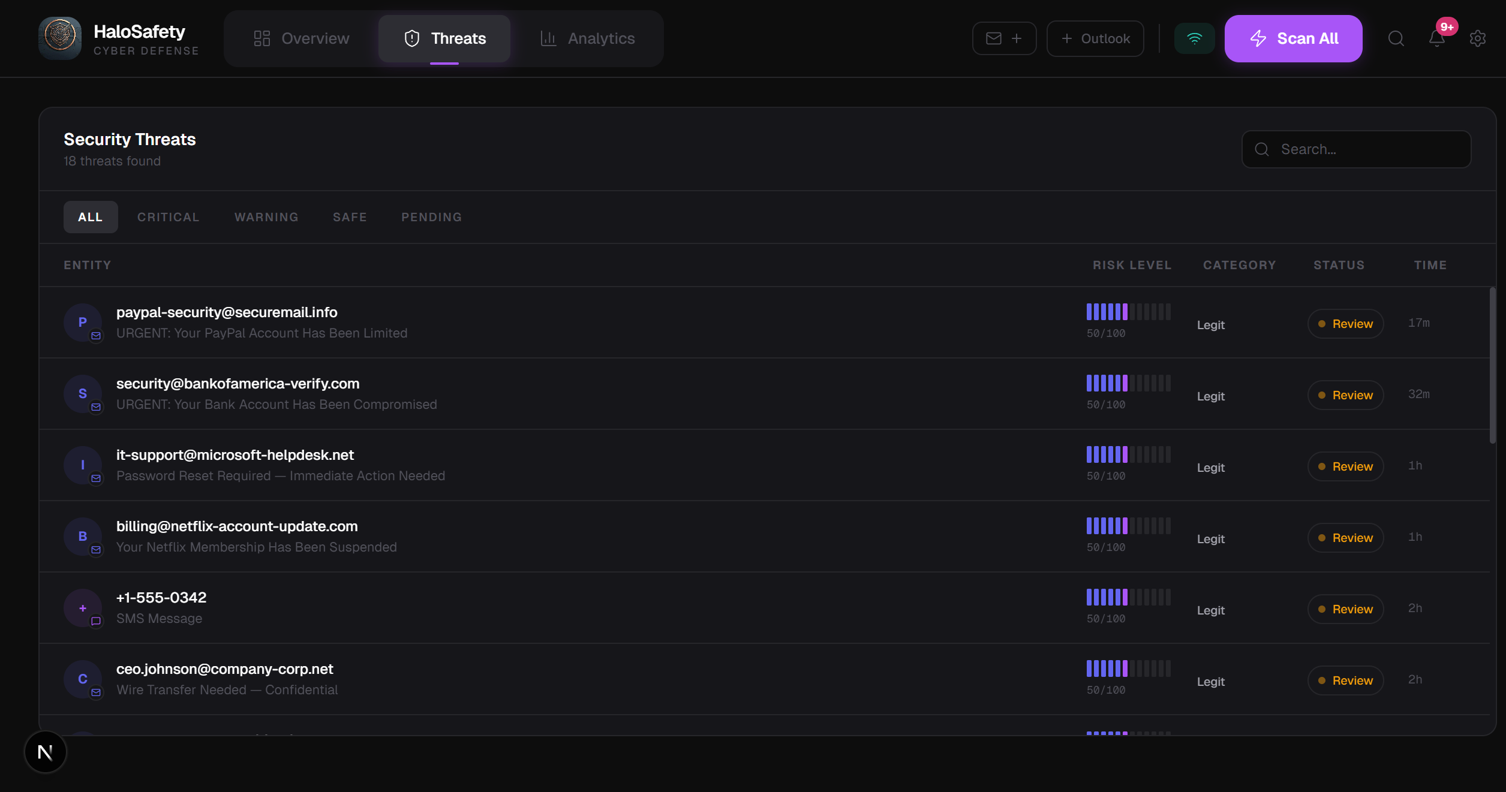Viewport: 1506px width, 792px height.
Task: Click the threats list vertical scrollbar
Action: [x=1492, y=366]
